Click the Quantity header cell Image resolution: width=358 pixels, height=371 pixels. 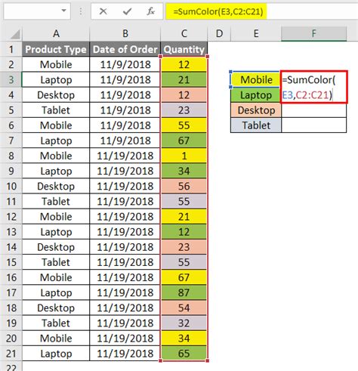tap(184, 49)
